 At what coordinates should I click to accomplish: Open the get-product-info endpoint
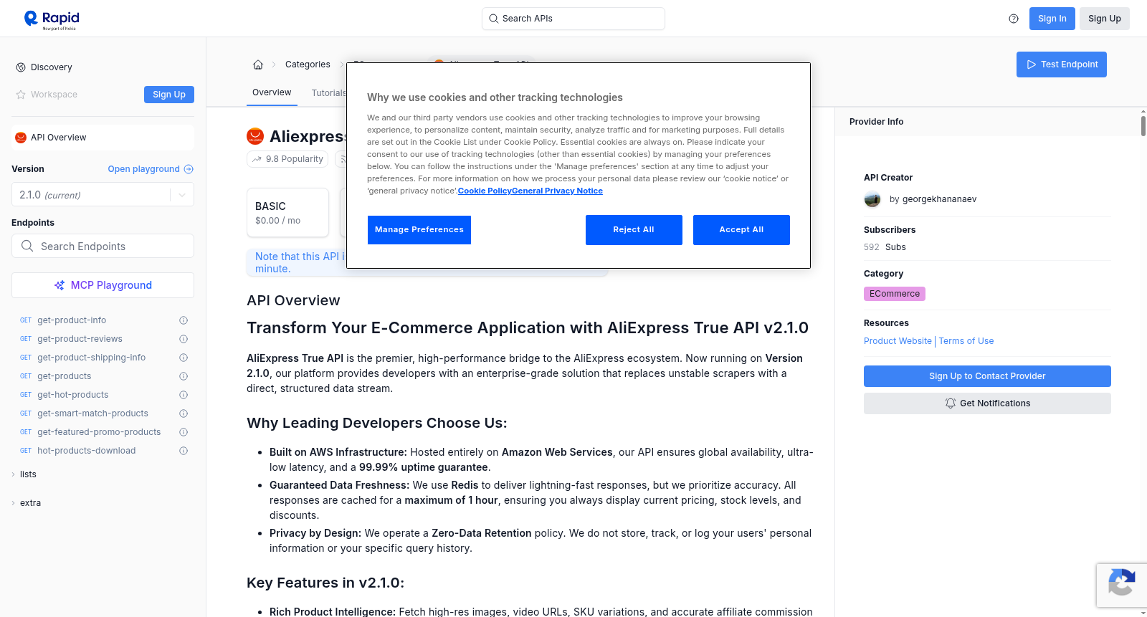[x=72, y=320]
